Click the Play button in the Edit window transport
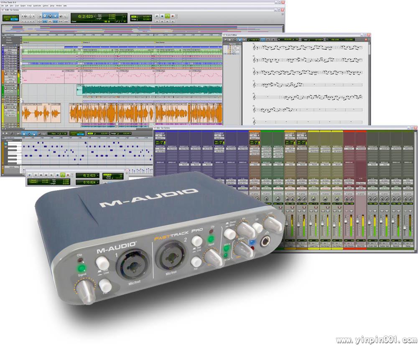This screenshot has height=346, width=418. (167, 16)
